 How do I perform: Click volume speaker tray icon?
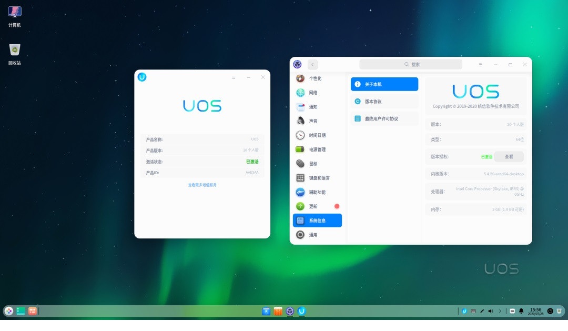point(491,311)
